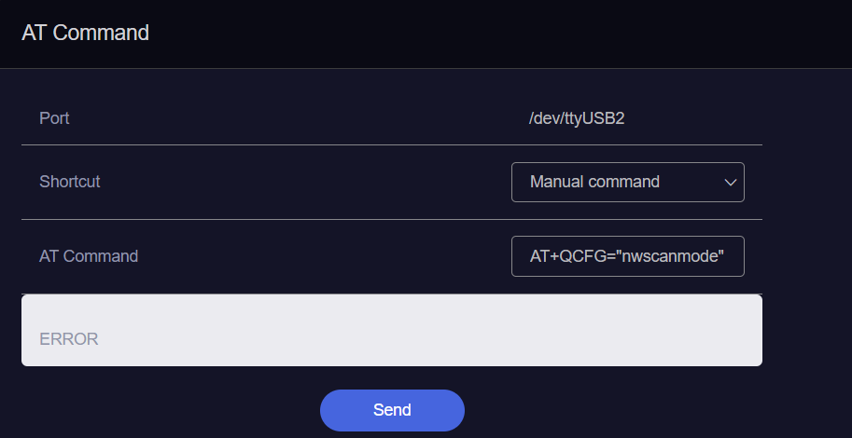Click the Shortcut label
Screen dimensions: 852x438
(x=70, y=182)
